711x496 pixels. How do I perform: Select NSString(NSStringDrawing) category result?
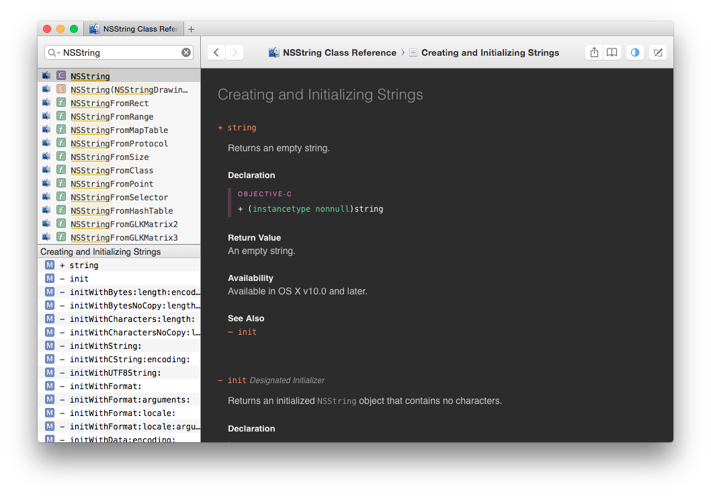[x=119, y=90]
